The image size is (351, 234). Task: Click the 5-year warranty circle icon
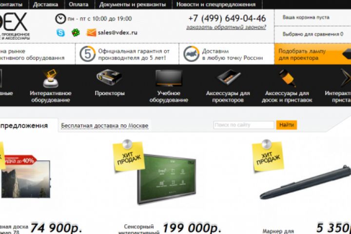click(88, 54)
